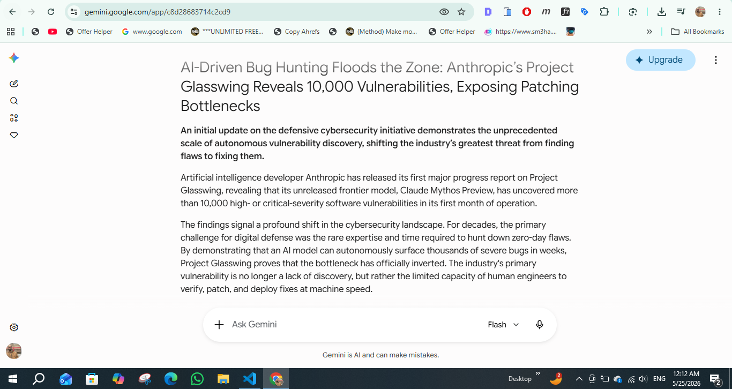Click the purple D extension icon
The width and height of the screenshot is (732, 389).
pyautogui.click(x=488, y=11)
